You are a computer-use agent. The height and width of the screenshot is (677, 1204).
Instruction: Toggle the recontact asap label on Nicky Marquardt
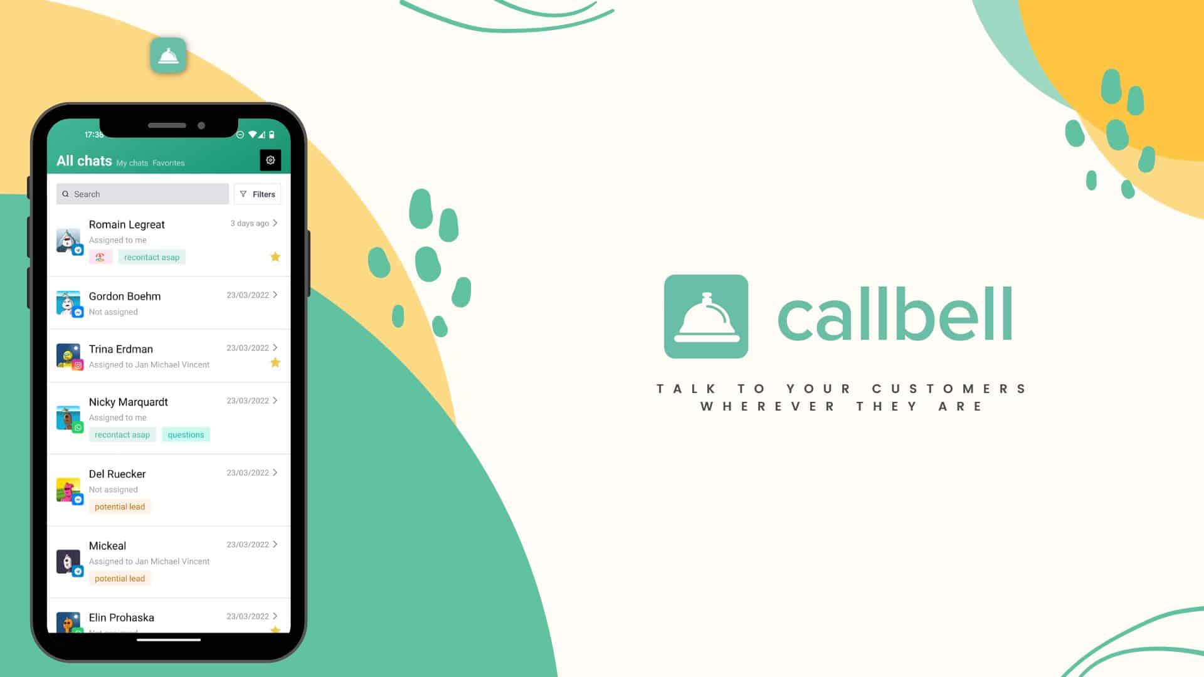click(122, 434)
